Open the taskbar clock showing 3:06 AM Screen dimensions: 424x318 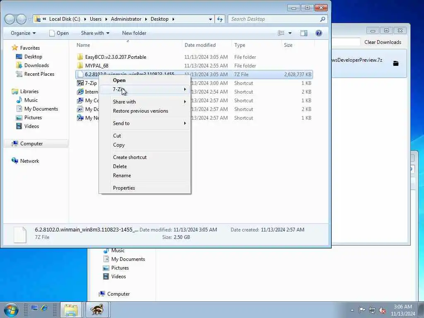tap(403, 310)
